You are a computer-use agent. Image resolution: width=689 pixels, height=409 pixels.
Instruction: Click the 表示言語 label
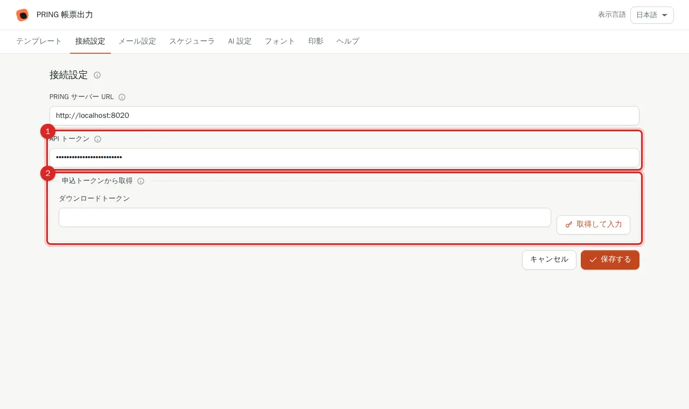tap(611, 15)
